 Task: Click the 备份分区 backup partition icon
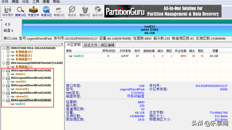[x=98, y=11]
